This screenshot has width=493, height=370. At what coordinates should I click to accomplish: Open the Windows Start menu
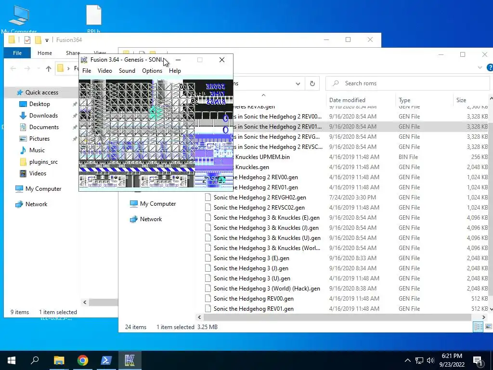tap(12, 360)
